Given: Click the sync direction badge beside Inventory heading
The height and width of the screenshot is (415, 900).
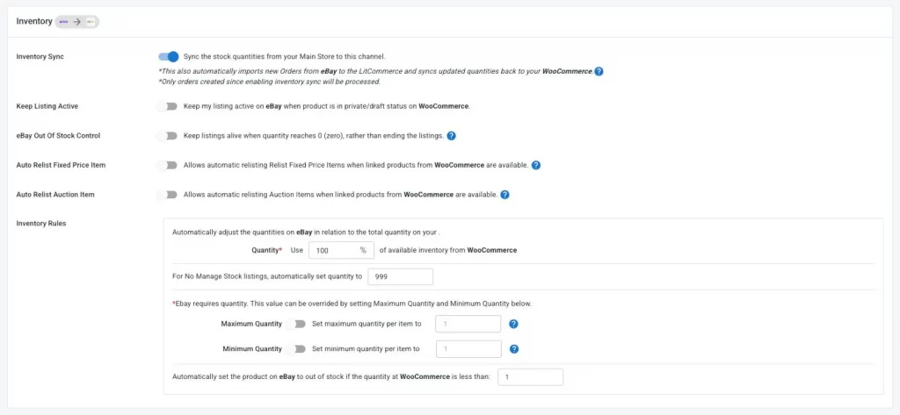Looking at the screenshot, I should click(76, 22).
